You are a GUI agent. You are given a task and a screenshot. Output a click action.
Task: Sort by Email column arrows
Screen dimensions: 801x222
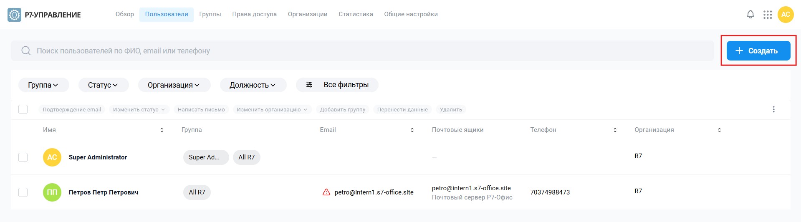(x=412, y=130)
